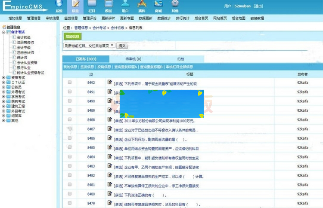Click the 其他 gear icon
The height and width of the screenshot is (208, 323).
tap(175, 6)
